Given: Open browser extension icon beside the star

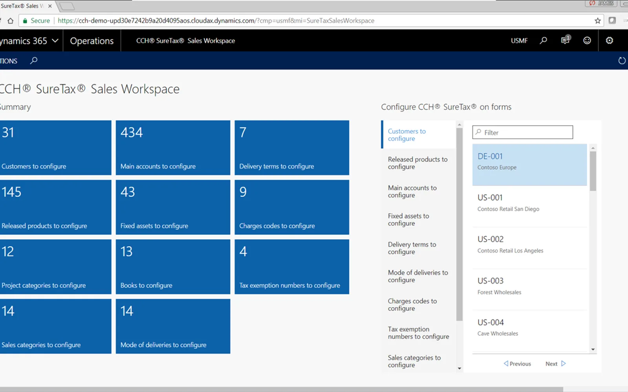Looking at the screenshot, I should point(612,20).
